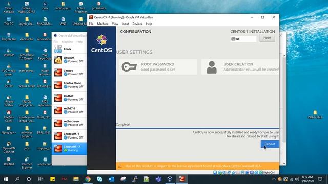Screen dimensions: 328x184
Task: Open PuTTY desktop shortcut
Action: (9, 83)
